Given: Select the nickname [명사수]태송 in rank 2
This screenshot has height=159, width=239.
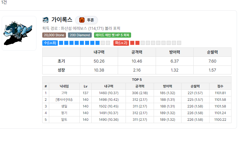Looking at the screenshot, I should coord(64,100).
